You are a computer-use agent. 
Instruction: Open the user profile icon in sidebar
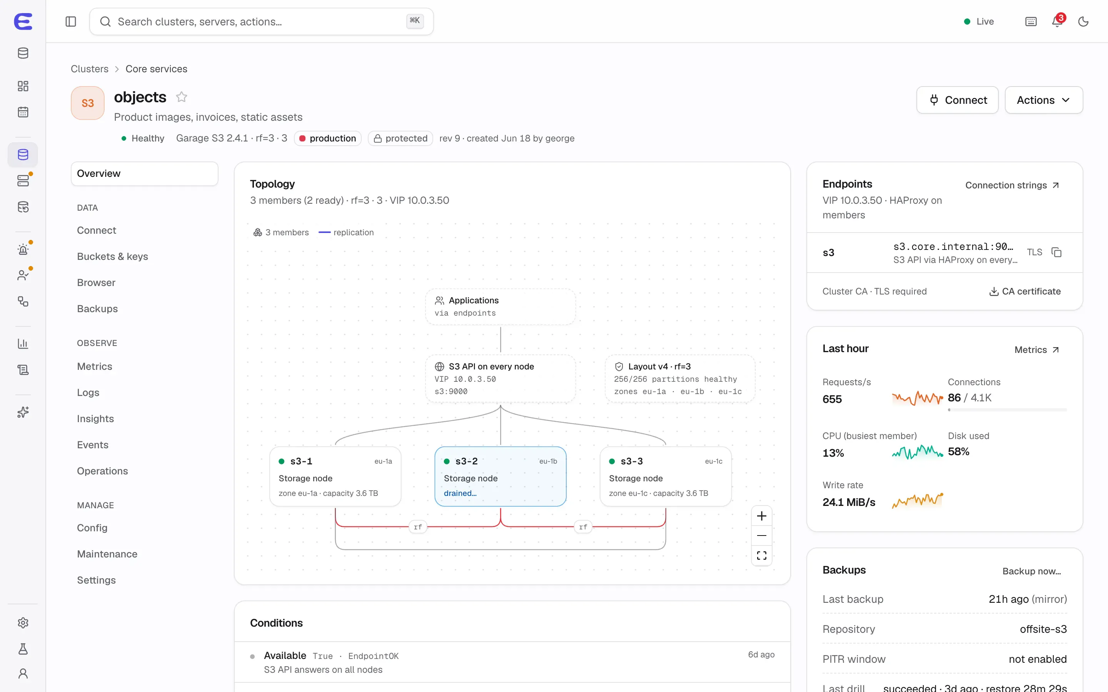pos(23,674)
